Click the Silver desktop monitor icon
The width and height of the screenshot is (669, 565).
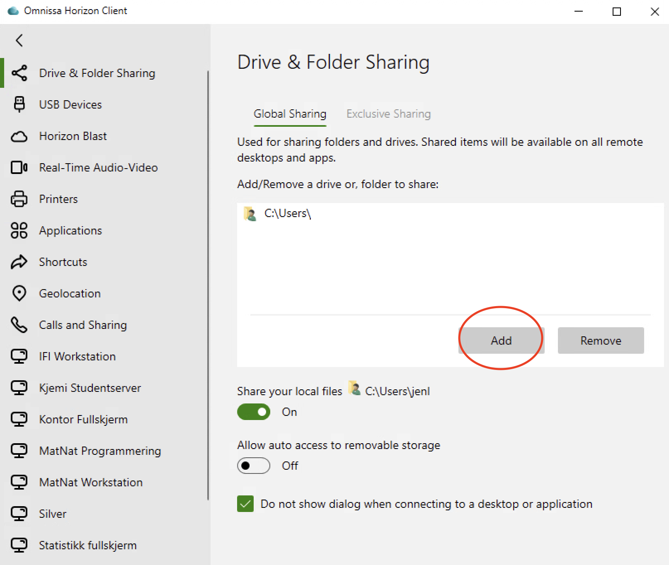19,514
